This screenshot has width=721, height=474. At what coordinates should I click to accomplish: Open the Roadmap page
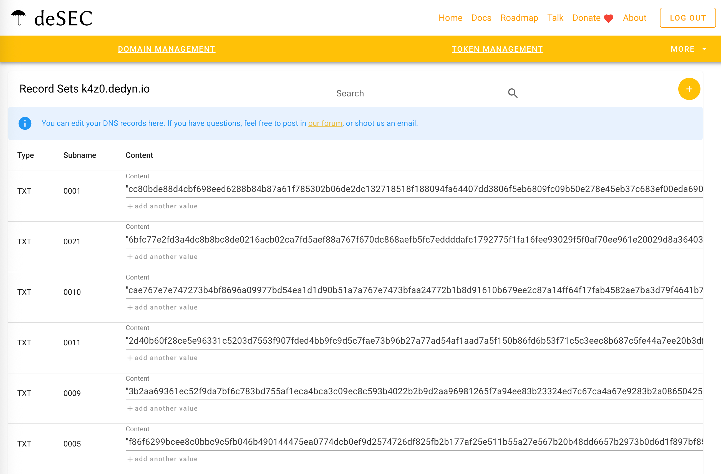519,18
